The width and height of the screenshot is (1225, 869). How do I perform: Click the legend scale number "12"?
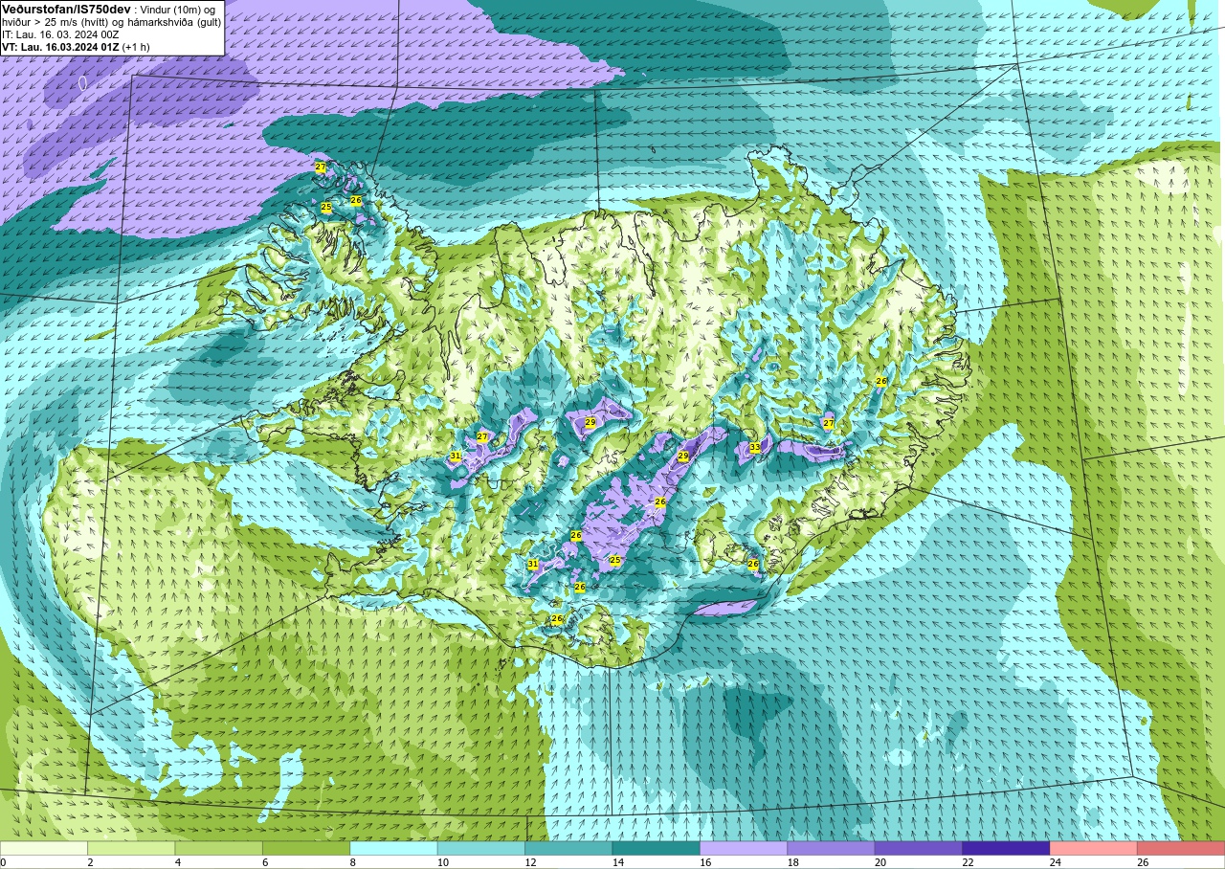530,862
